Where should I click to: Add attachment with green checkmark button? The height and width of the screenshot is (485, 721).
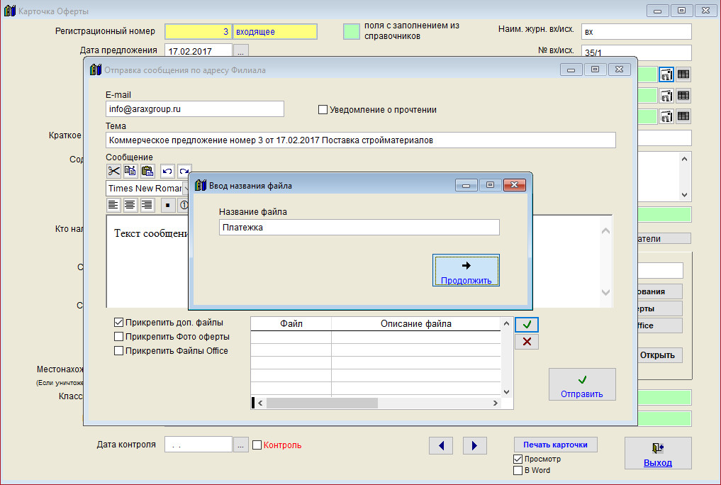click(526, 325)
